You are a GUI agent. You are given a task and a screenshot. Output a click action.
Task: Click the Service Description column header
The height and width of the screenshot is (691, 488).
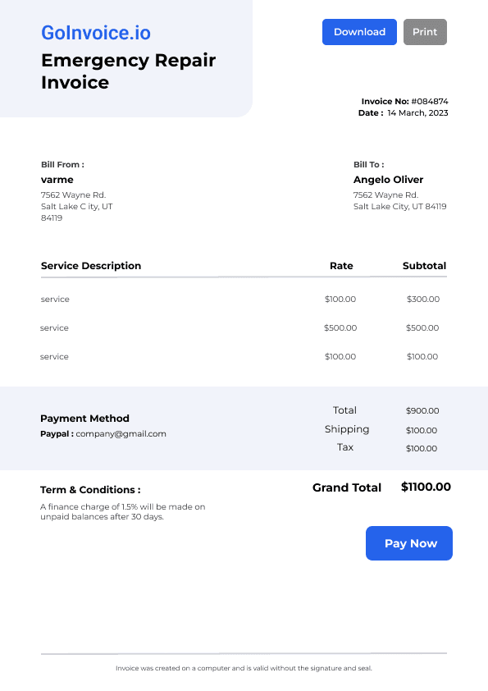pos(91,266)
